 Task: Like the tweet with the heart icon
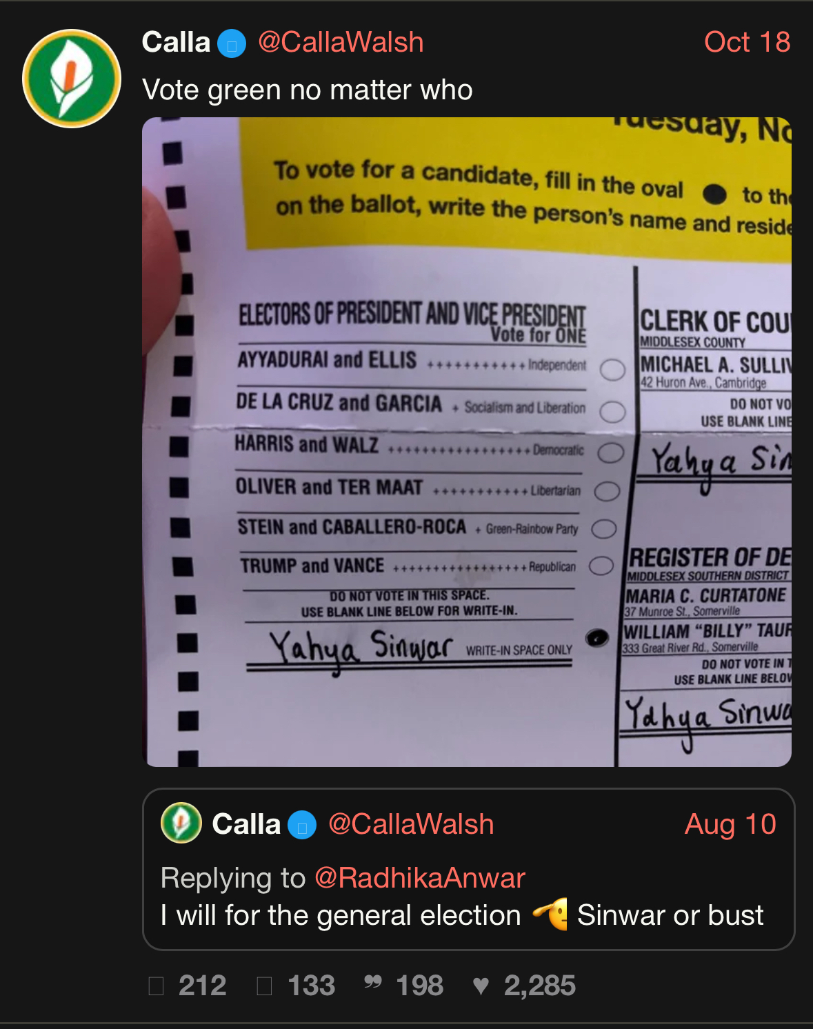tap(481, 986)
